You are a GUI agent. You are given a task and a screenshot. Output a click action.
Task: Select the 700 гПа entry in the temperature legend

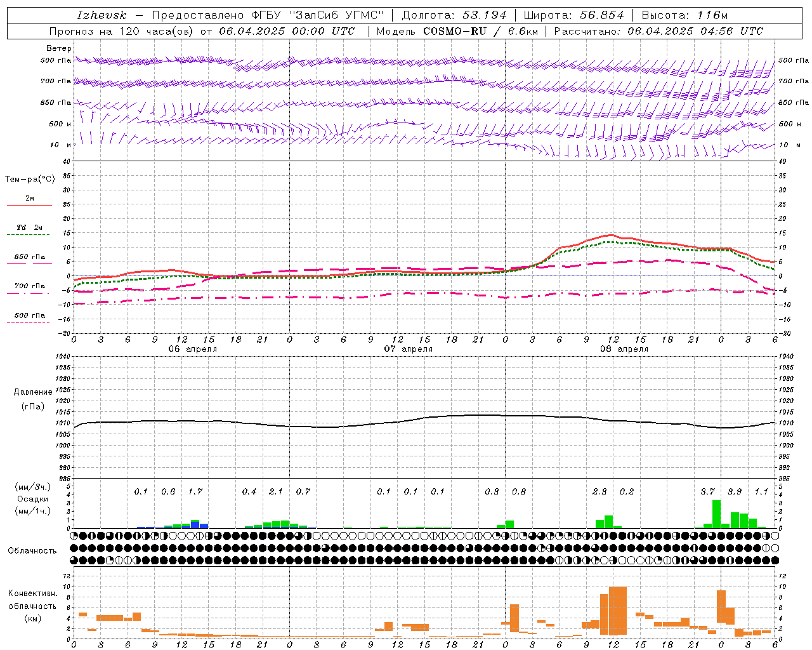[x=30, y=286]
